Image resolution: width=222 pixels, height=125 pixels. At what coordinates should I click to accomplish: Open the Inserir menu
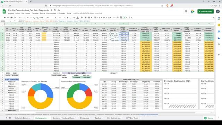coord(28,13)
